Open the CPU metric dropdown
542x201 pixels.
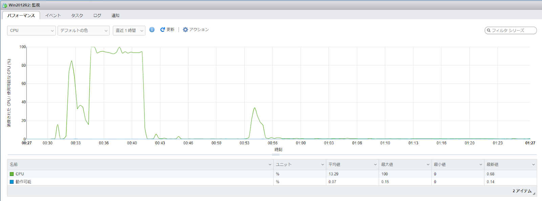32,30
